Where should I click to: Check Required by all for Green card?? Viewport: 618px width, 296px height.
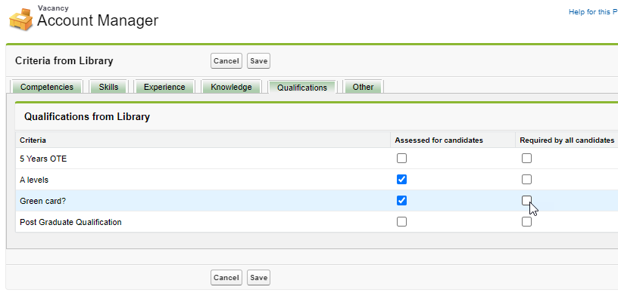tap(526, 201)
